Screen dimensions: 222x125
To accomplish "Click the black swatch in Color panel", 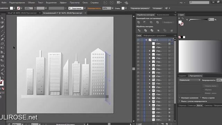I will [182, 37].
